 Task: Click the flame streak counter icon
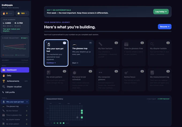[x=4, y=13]
